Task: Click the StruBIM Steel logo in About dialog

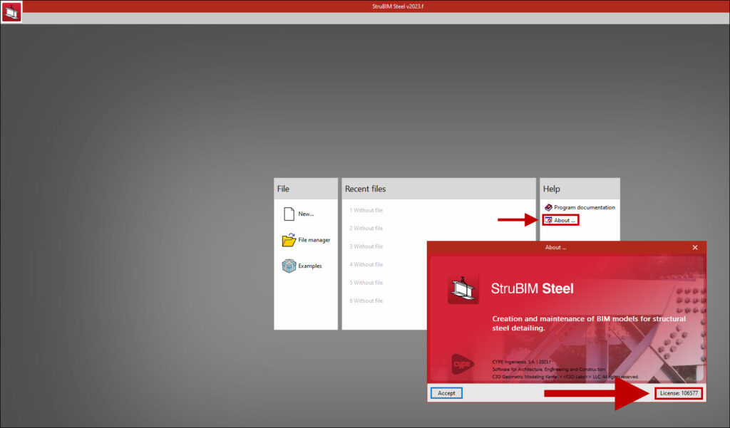Action: point(463,289)
